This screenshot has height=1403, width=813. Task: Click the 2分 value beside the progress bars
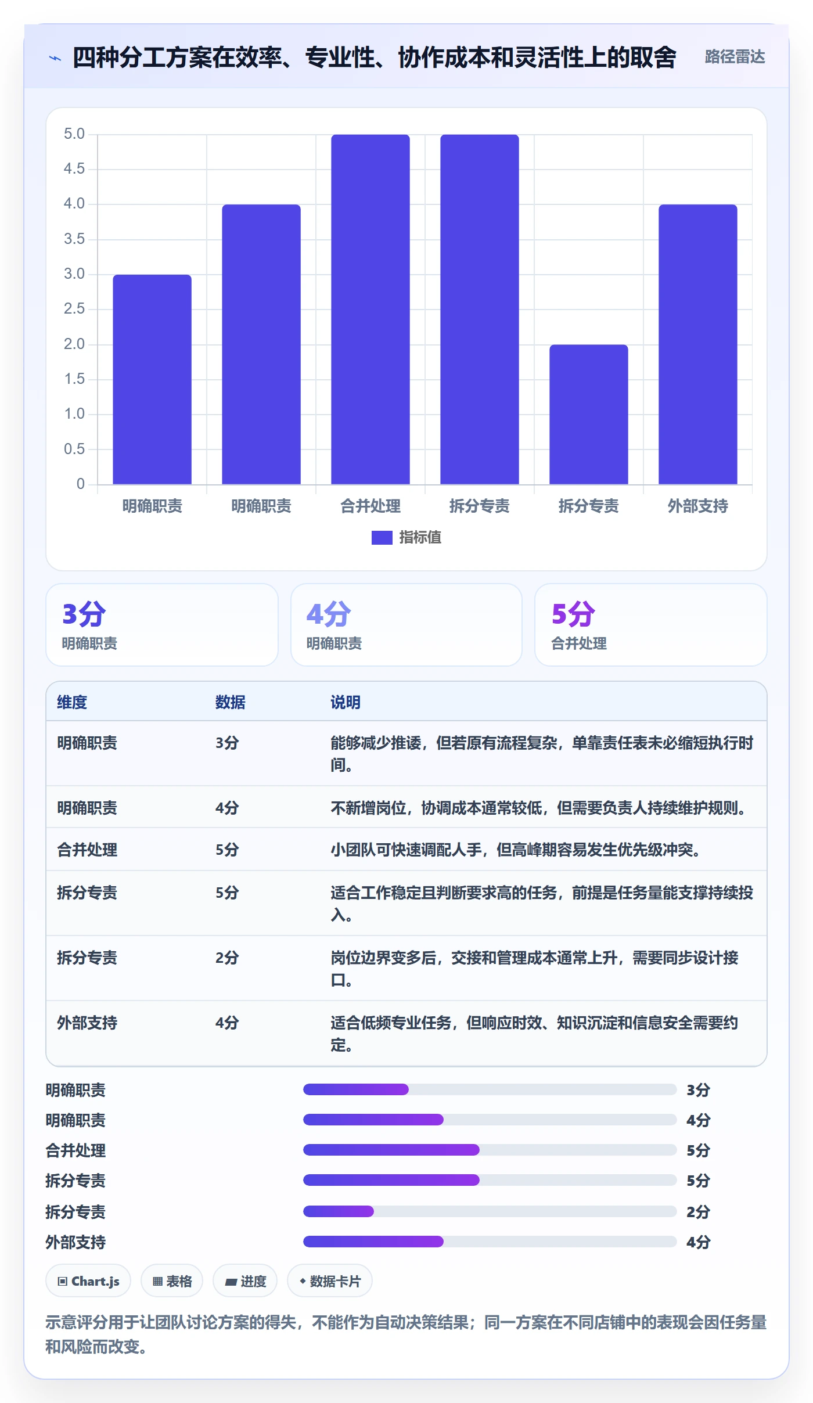click(x=698, y=1212)
